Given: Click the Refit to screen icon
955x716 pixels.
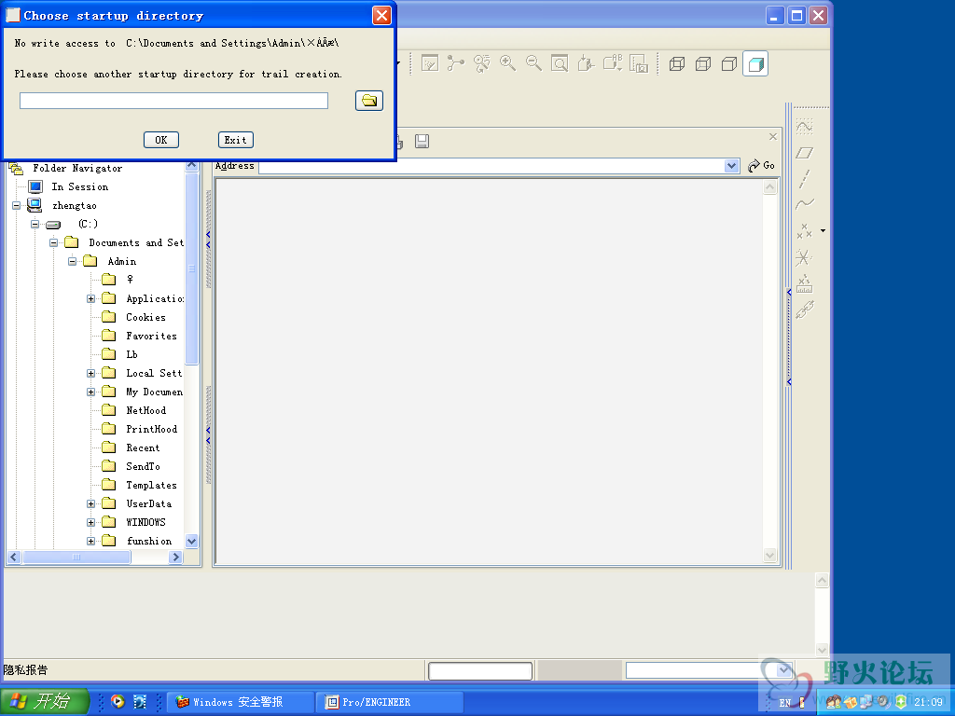Looking at the screenshot, I should click(560, 63).
